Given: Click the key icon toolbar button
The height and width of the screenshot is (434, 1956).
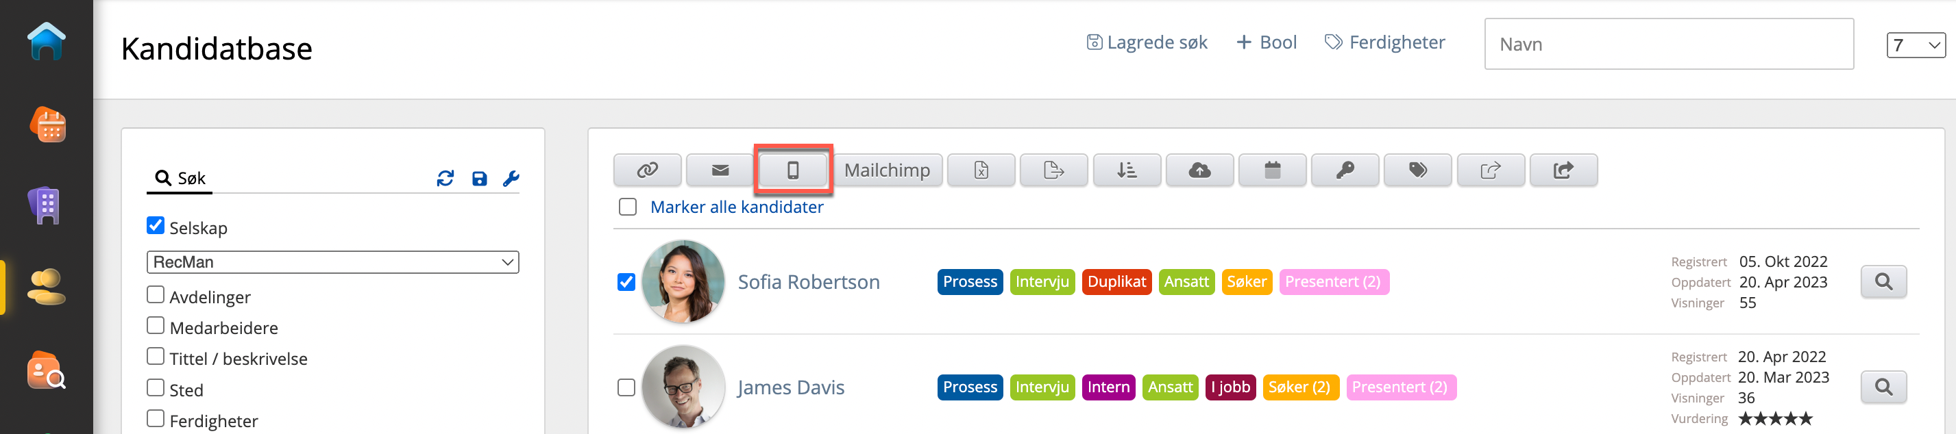Looking at the screenshot, I should [x=1345, y=170].
